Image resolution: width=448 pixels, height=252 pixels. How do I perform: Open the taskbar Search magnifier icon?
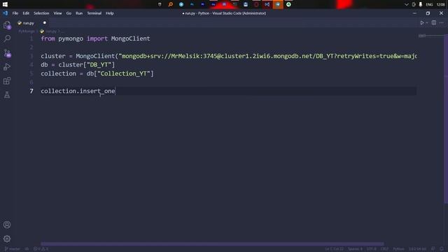(171, 4)
